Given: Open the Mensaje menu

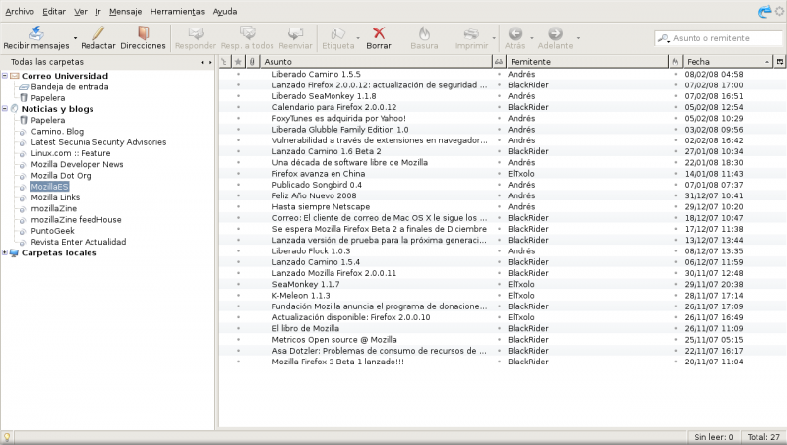Looking at the screenshot, I should [x=126, y=11].
